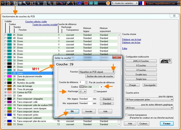Open the variants dropdown in toolbar
This screenshot has height=130, width=181.
coord(137,3)
